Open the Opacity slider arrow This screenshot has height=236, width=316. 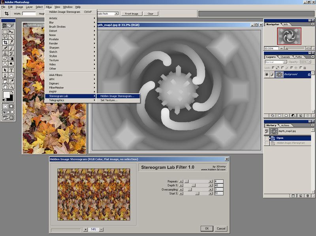pos(309,62)
